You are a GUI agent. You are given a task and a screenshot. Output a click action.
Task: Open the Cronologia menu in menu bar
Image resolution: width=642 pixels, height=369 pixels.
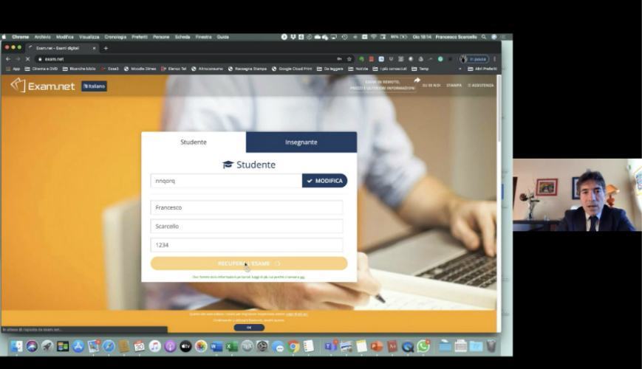[115, 37]
